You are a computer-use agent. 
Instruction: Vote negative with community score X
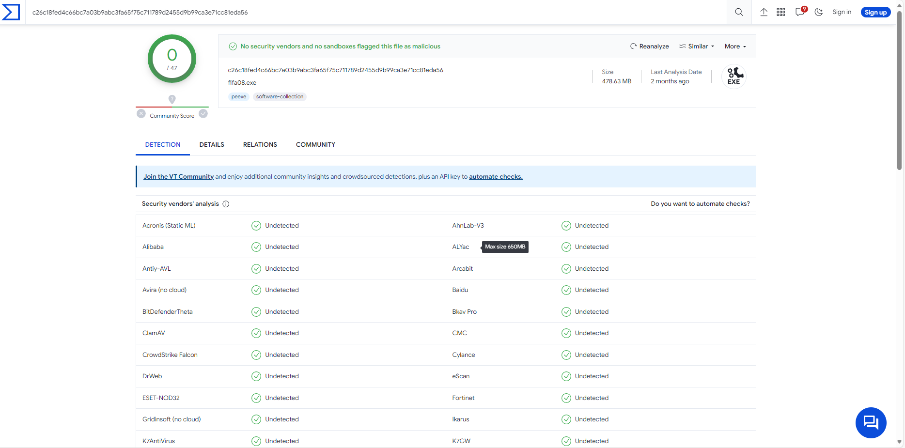click(141, 114)
